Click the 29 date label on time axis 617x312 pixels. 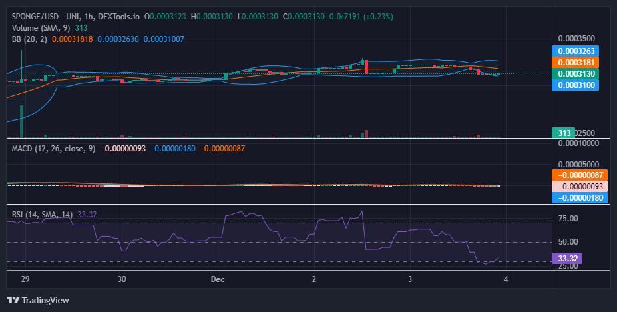pyautogui.click(x=25, y=279)
